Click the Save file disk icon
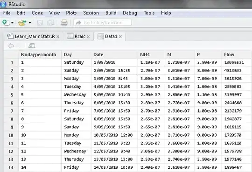Screen dimensions: 252x172 40,23
